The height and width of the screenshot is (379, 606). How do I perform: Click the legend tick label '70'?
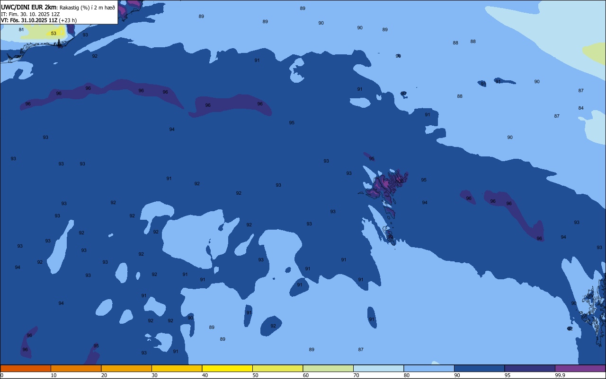356,375
